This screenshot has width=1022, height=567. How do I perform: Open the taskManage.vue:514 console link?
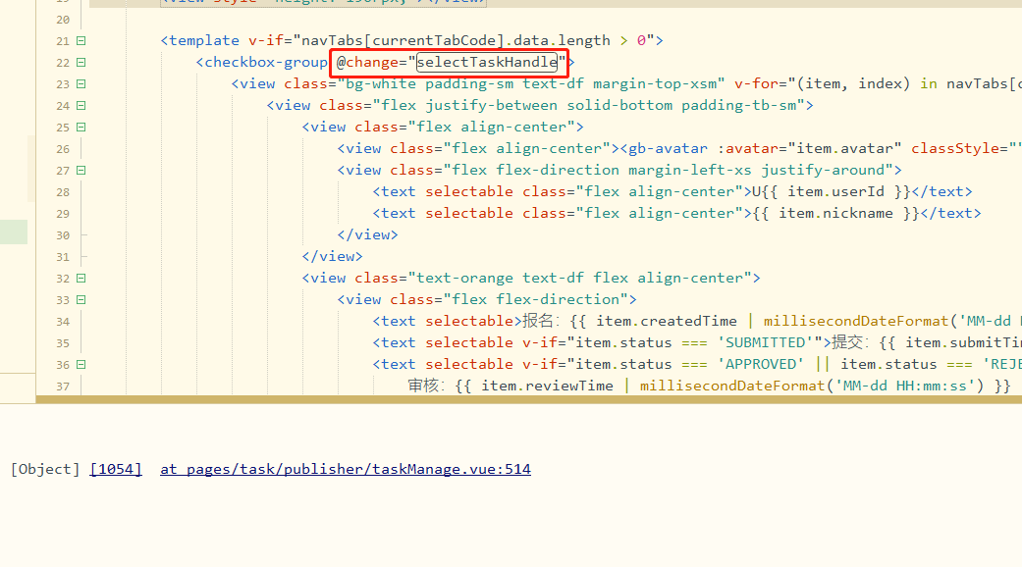tap(345, 470)
